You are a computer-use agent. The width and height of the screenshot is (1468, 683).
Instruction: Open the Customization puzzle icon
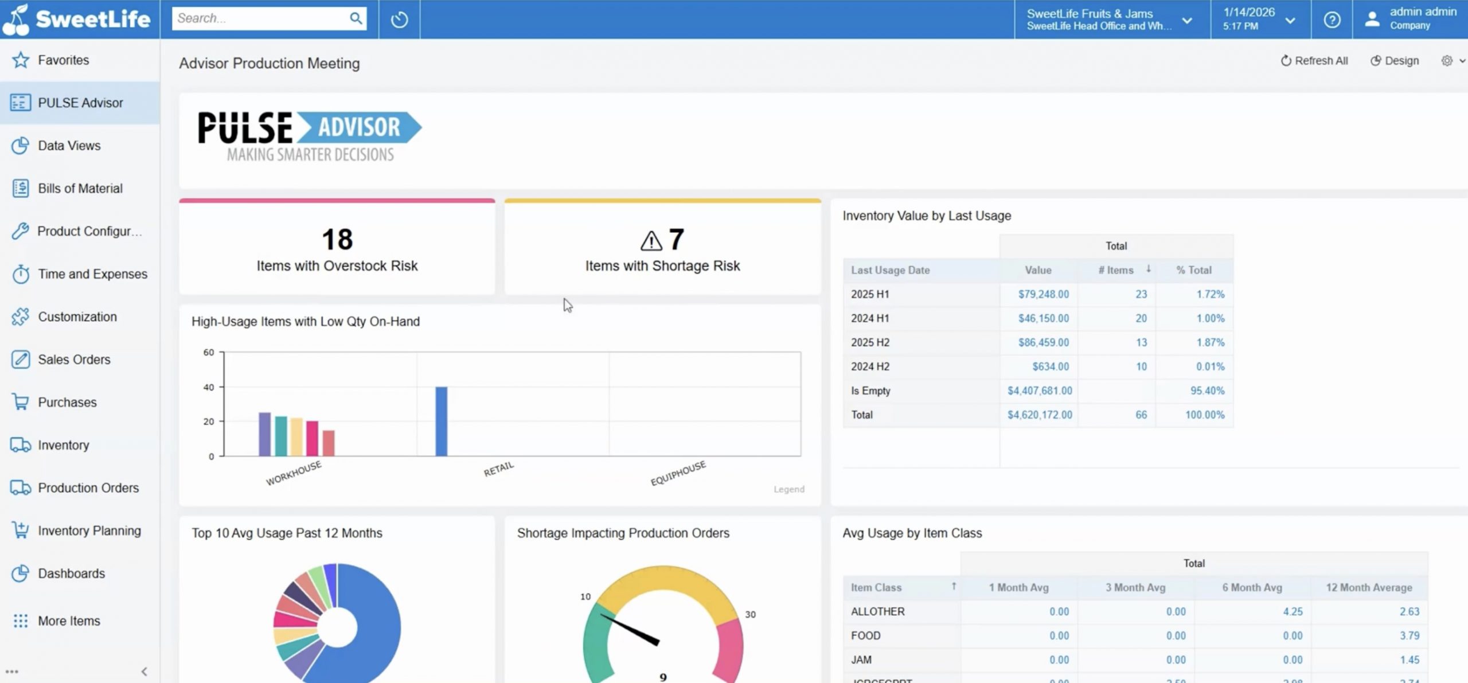point(21,317)
